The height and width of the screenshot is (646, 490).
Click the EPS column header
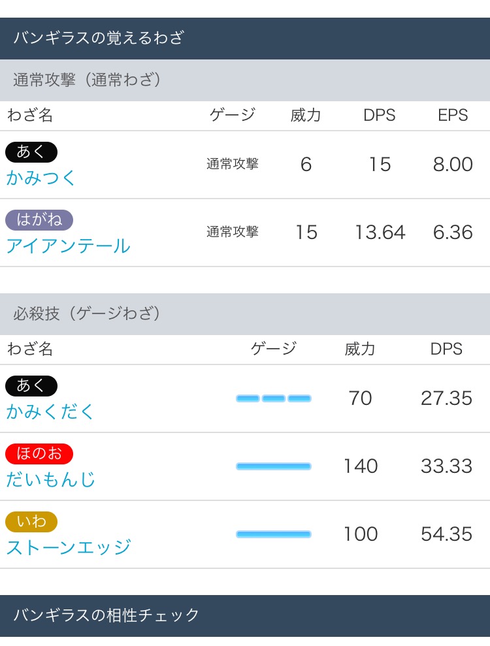point(453,115)
